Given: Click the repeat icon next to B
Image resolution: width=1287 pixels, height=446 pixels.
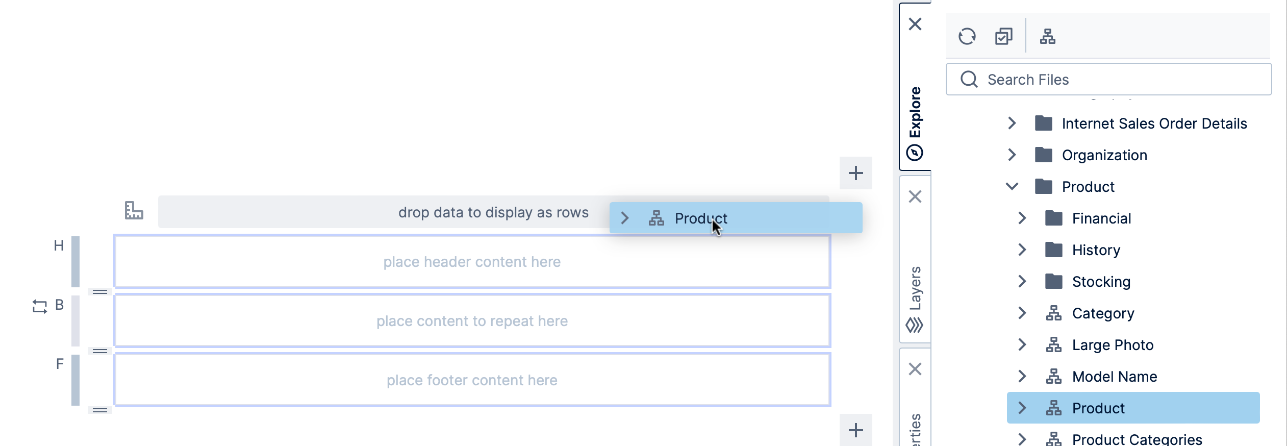Looking at the screenshot, I should click(40, 306).
